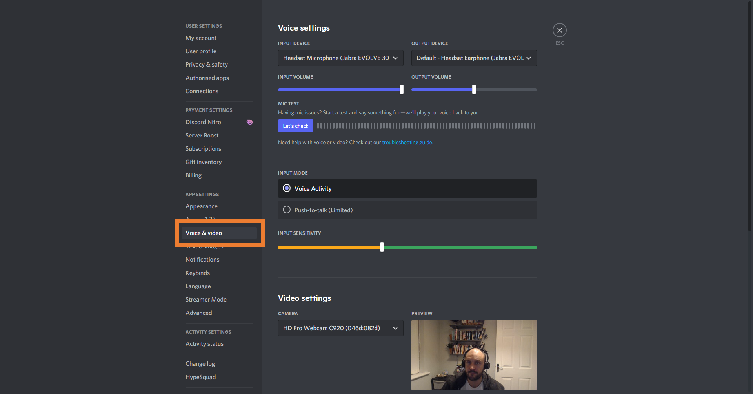753x394 pixels.
Task: Open the troubleshooting guide link
Action: point(407,143)
